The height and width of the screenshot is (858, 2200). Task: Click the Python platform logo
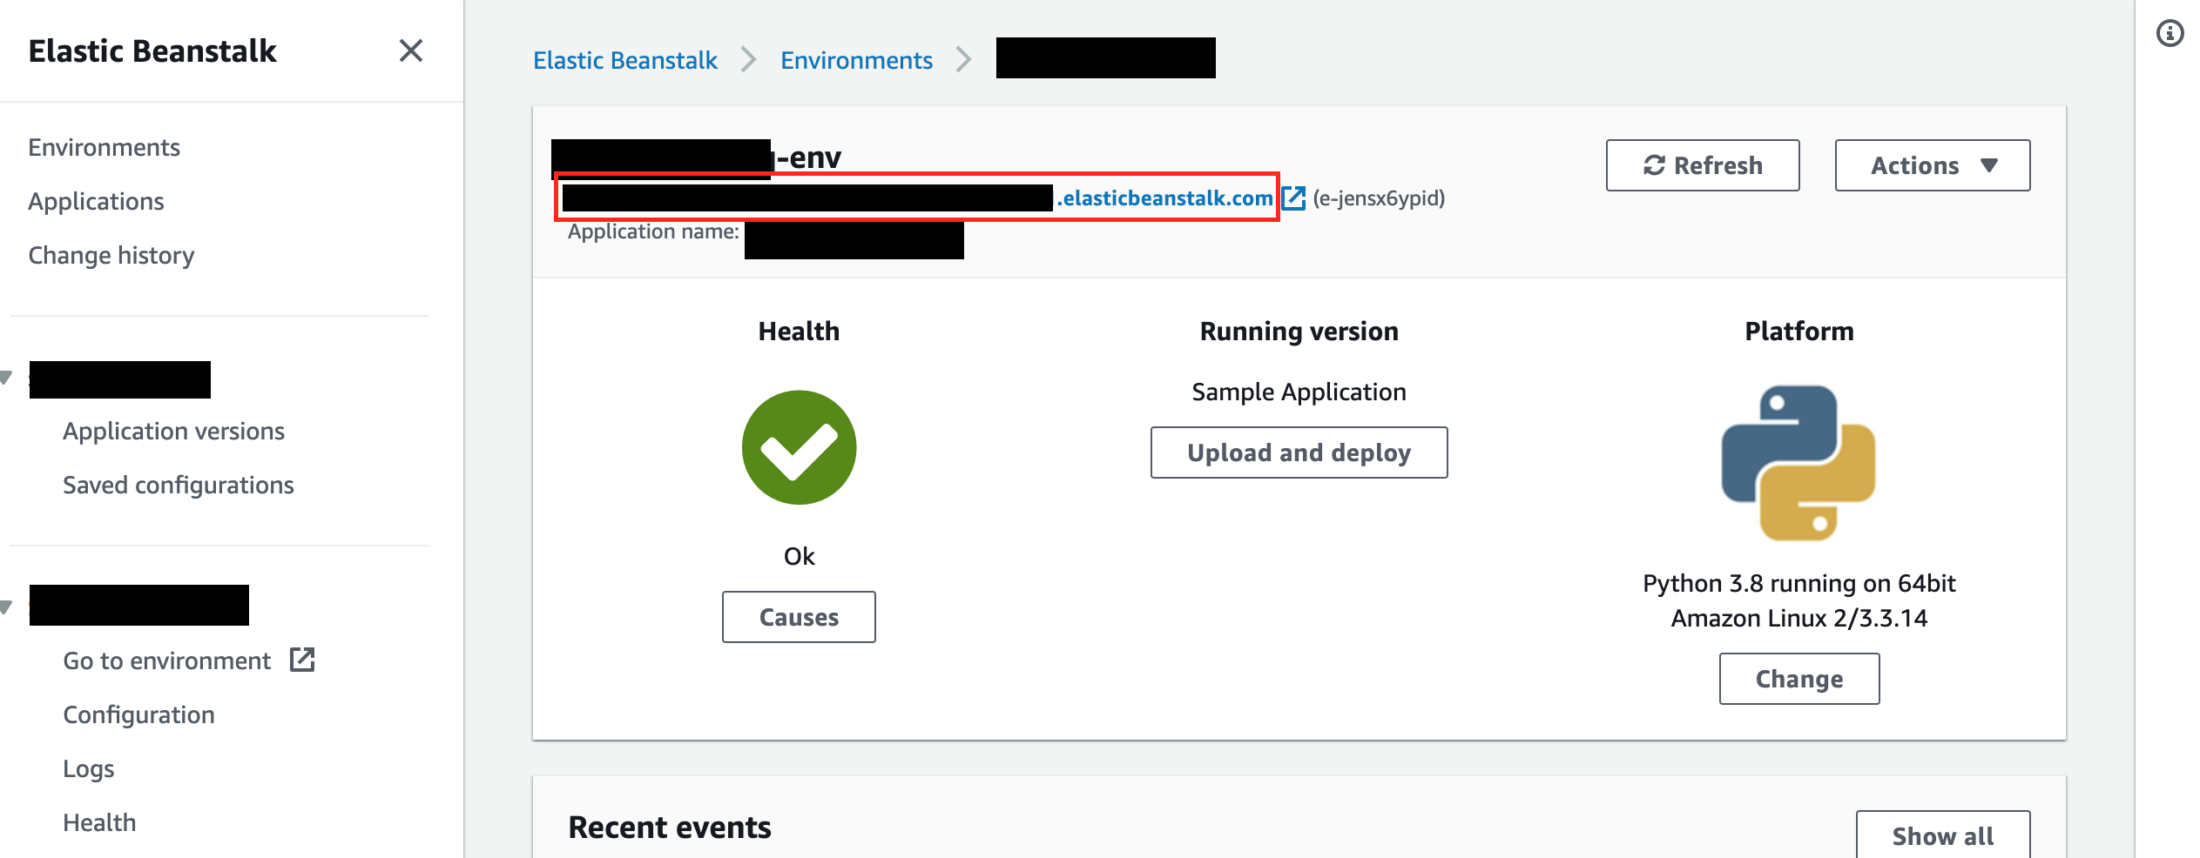click(x=1799, y=463)
